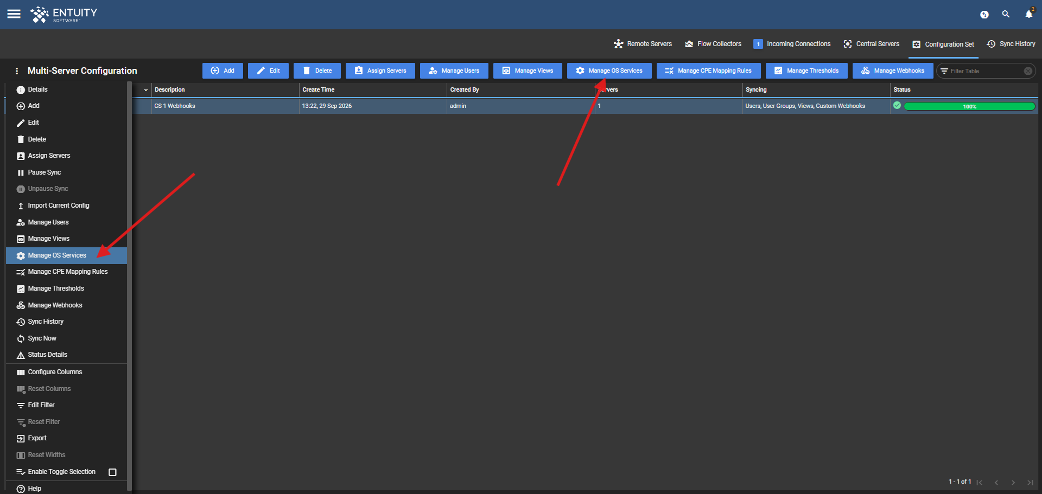
Task: Open the hamburger main menu
Action: click(x=14, y=14)
